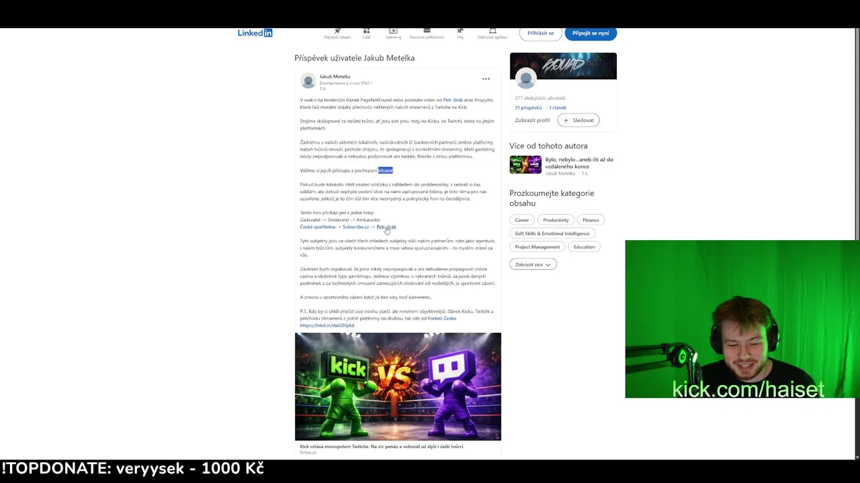This screenshot has height=483, width=860.
Task: Expand categories with Zobrazit více
Action: [x=533, y=264]
